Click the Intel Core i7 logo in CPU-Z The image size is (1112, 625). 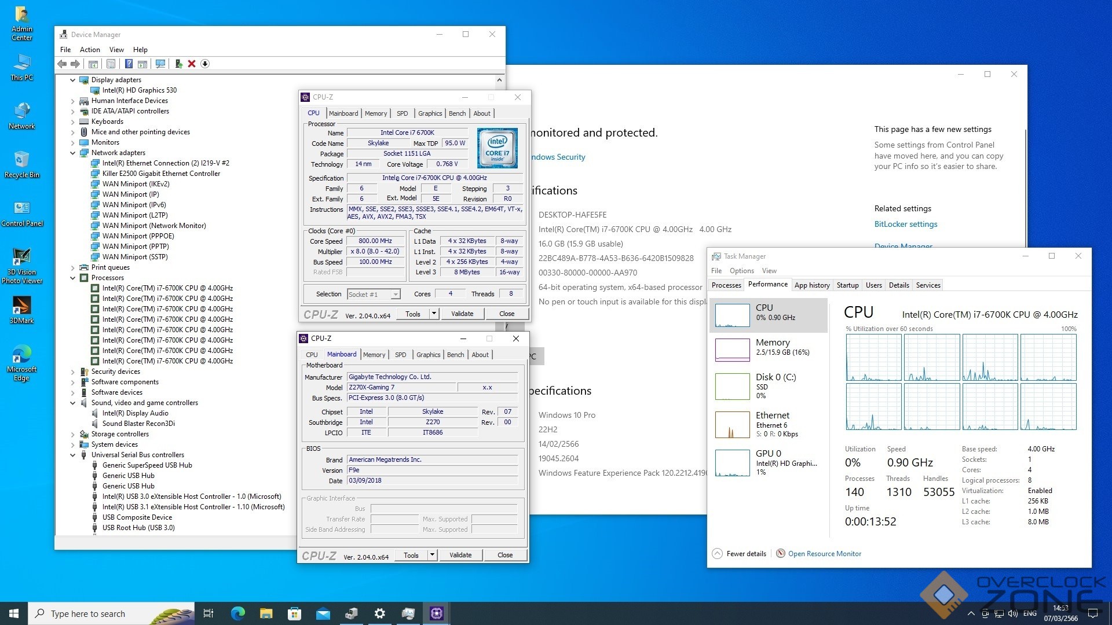pos(497,148)
